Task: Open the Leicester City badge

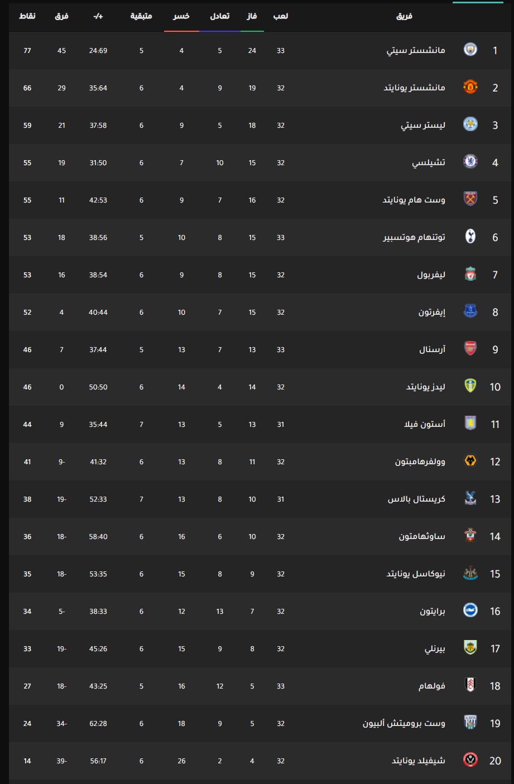Action: coord(470,125)
